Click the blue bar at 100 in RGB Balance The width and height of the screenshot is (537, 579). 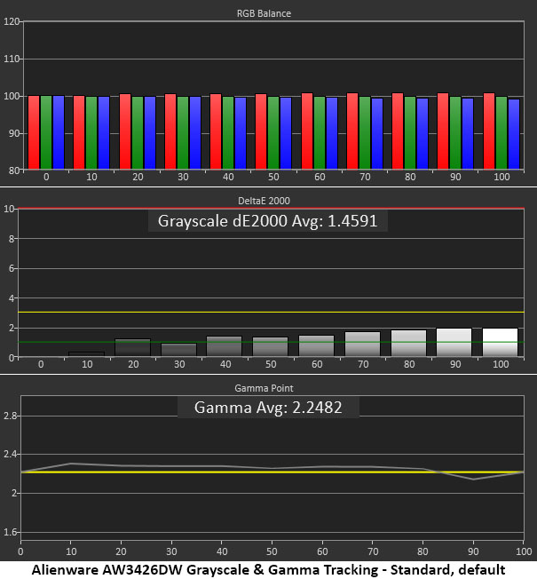(514, 134)
